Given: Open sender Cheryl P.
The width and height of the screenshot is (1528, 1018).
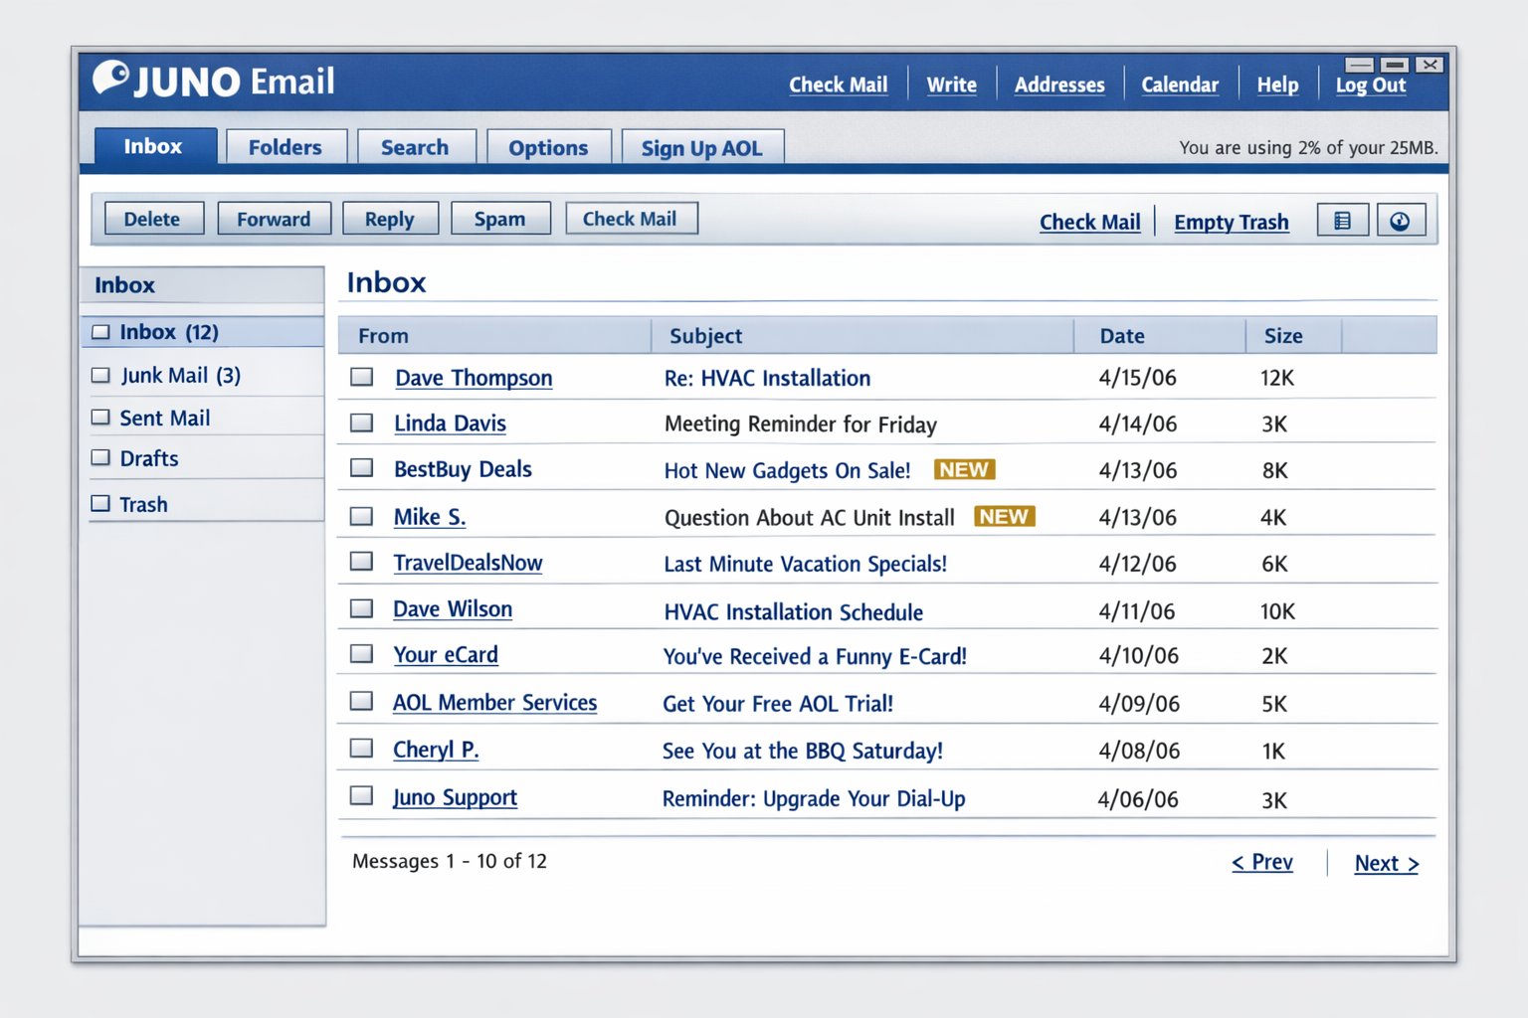Looking at the screenshot, I should coord(436,750).
